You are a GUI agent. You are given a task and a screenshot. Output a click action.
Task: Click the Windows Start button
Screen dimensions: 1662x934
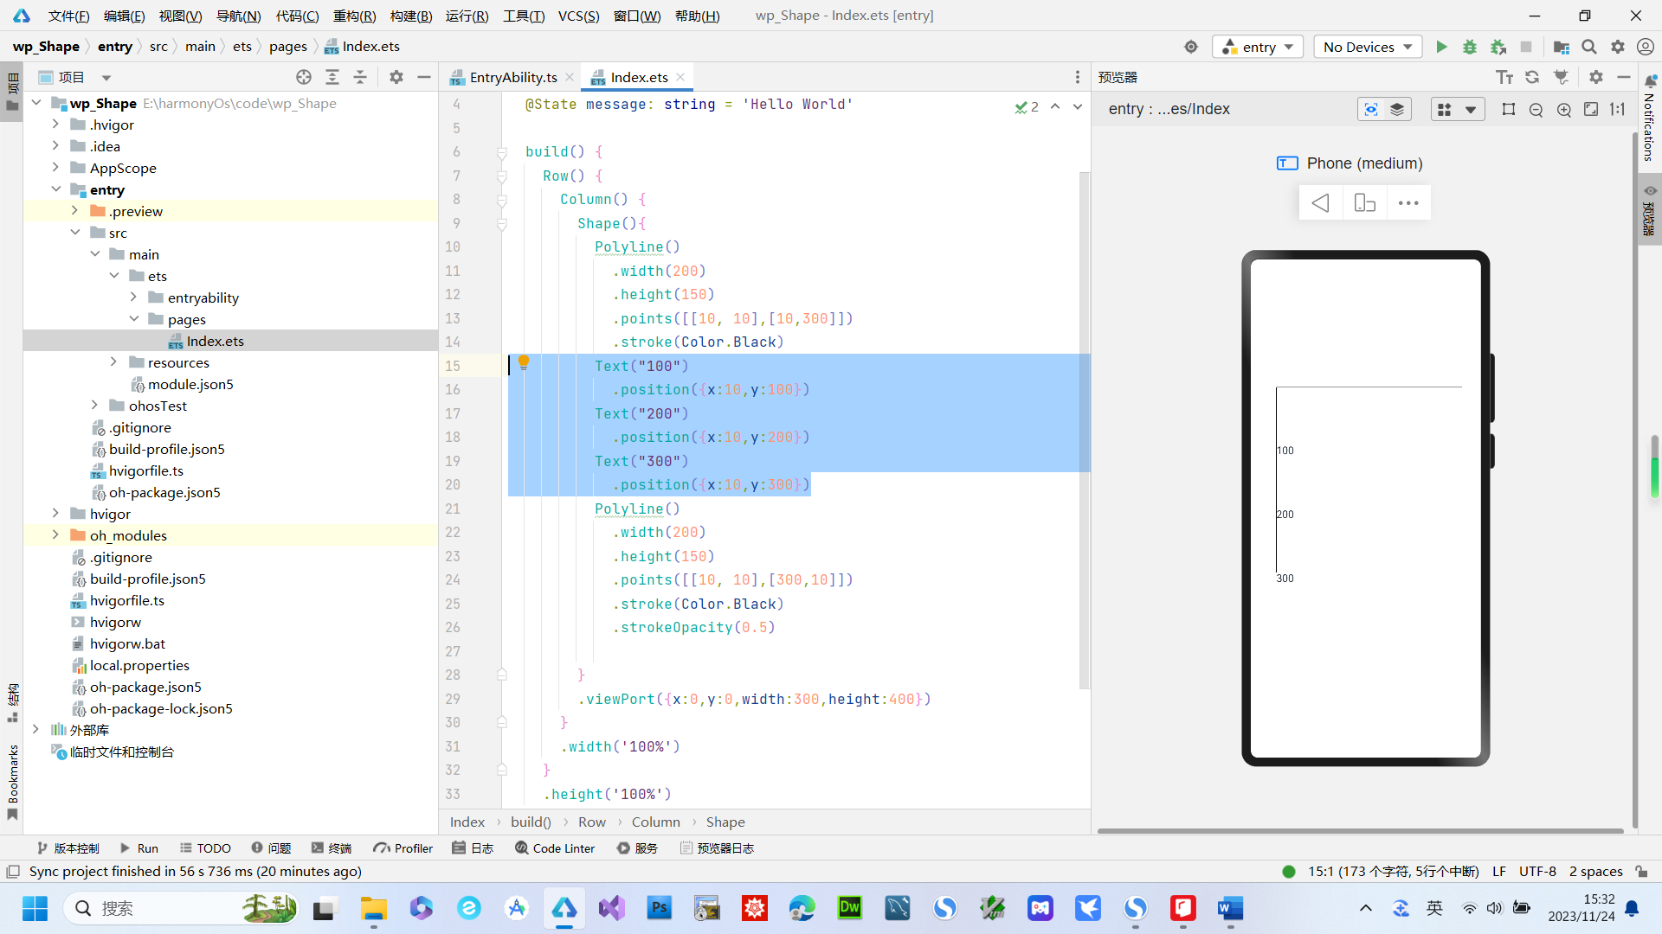[x=35, y=908]
